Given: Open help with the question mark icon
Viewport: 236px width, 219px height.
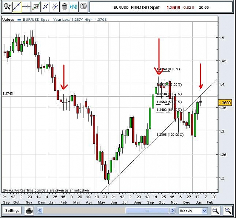Looking at the screenshot, I should pos(83,7).
